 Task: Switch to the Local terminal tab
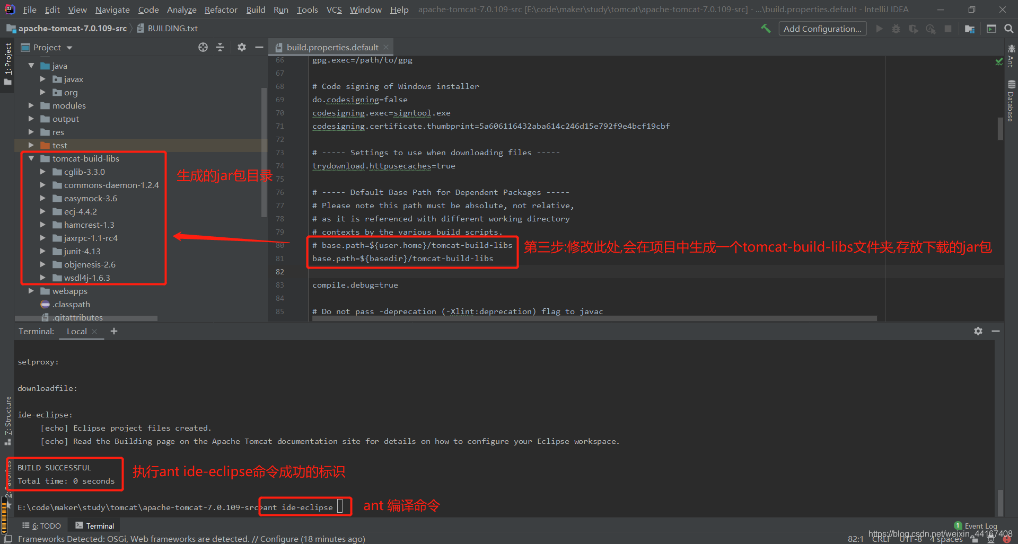[x=77, y=331]
